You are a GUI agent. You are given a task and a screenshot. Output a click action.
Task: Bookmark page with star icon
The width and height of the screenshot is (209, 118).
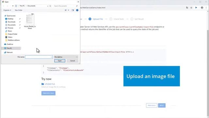point(191,8)
